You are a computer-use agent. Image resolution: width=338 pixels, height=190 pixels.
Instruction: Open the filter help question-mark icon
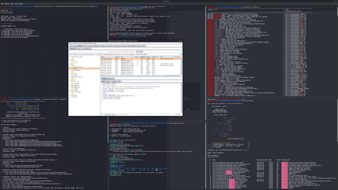[x=181, y=54]
